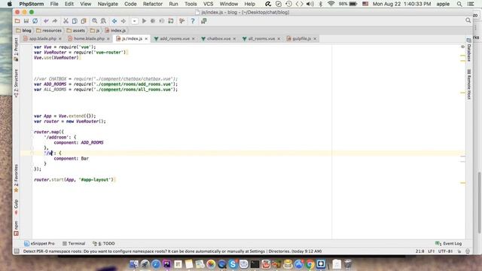Click the line separator LF widget

coord(432,251)
